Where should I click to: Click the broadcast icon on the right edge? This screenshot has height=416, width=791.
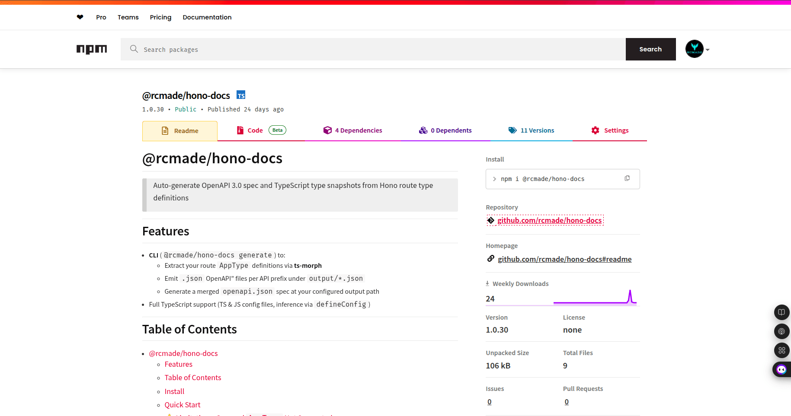(781, 331)
